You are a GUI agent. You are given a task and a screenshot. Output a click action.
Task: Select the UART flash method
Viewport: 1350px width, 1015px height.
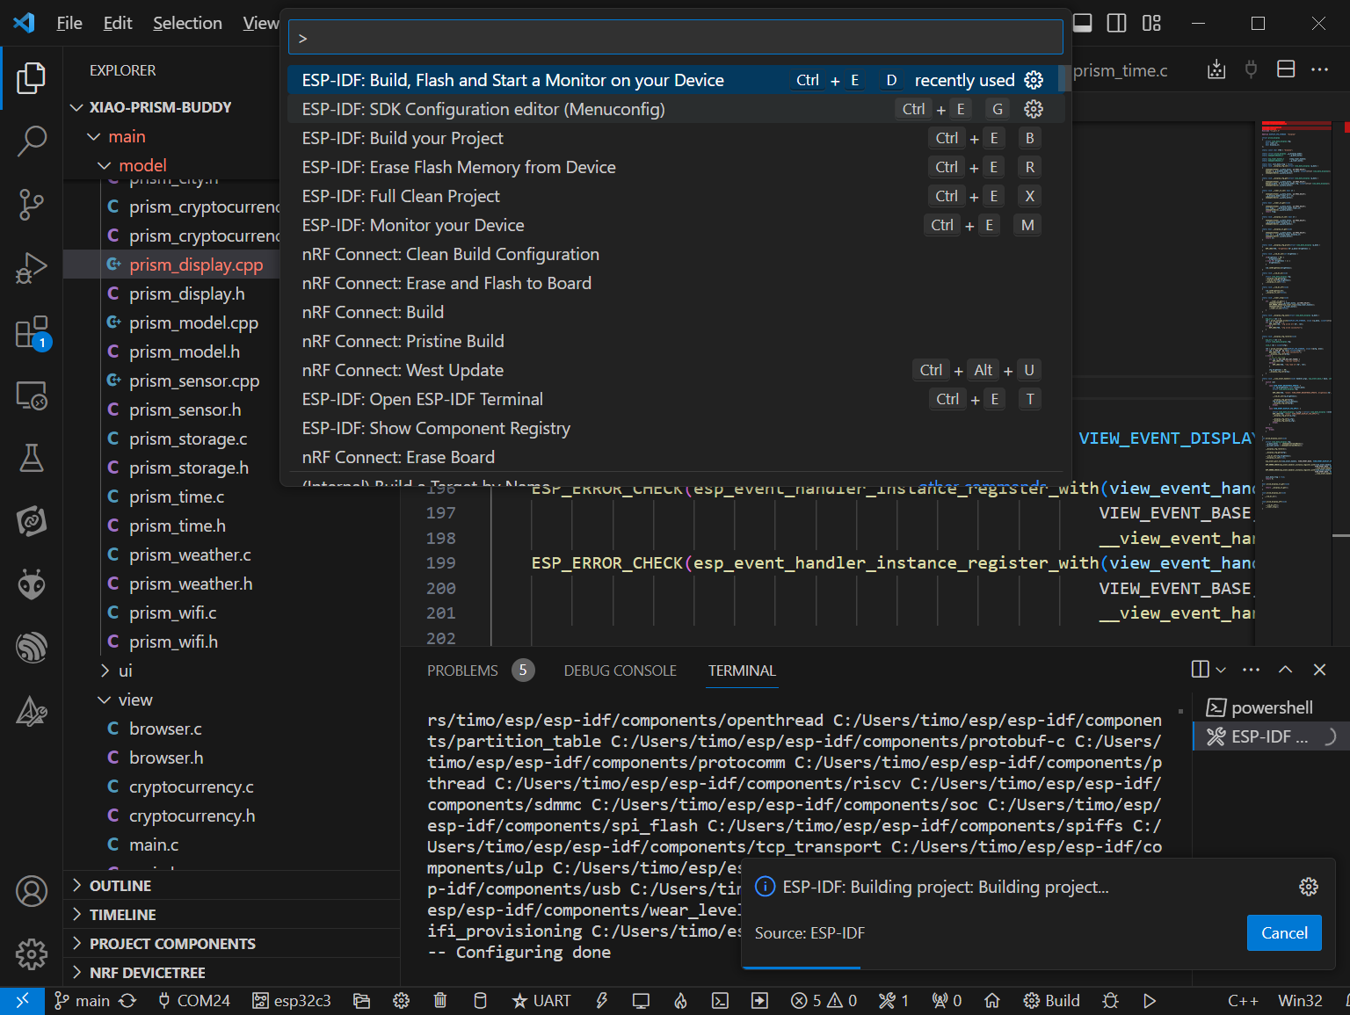541,1000
